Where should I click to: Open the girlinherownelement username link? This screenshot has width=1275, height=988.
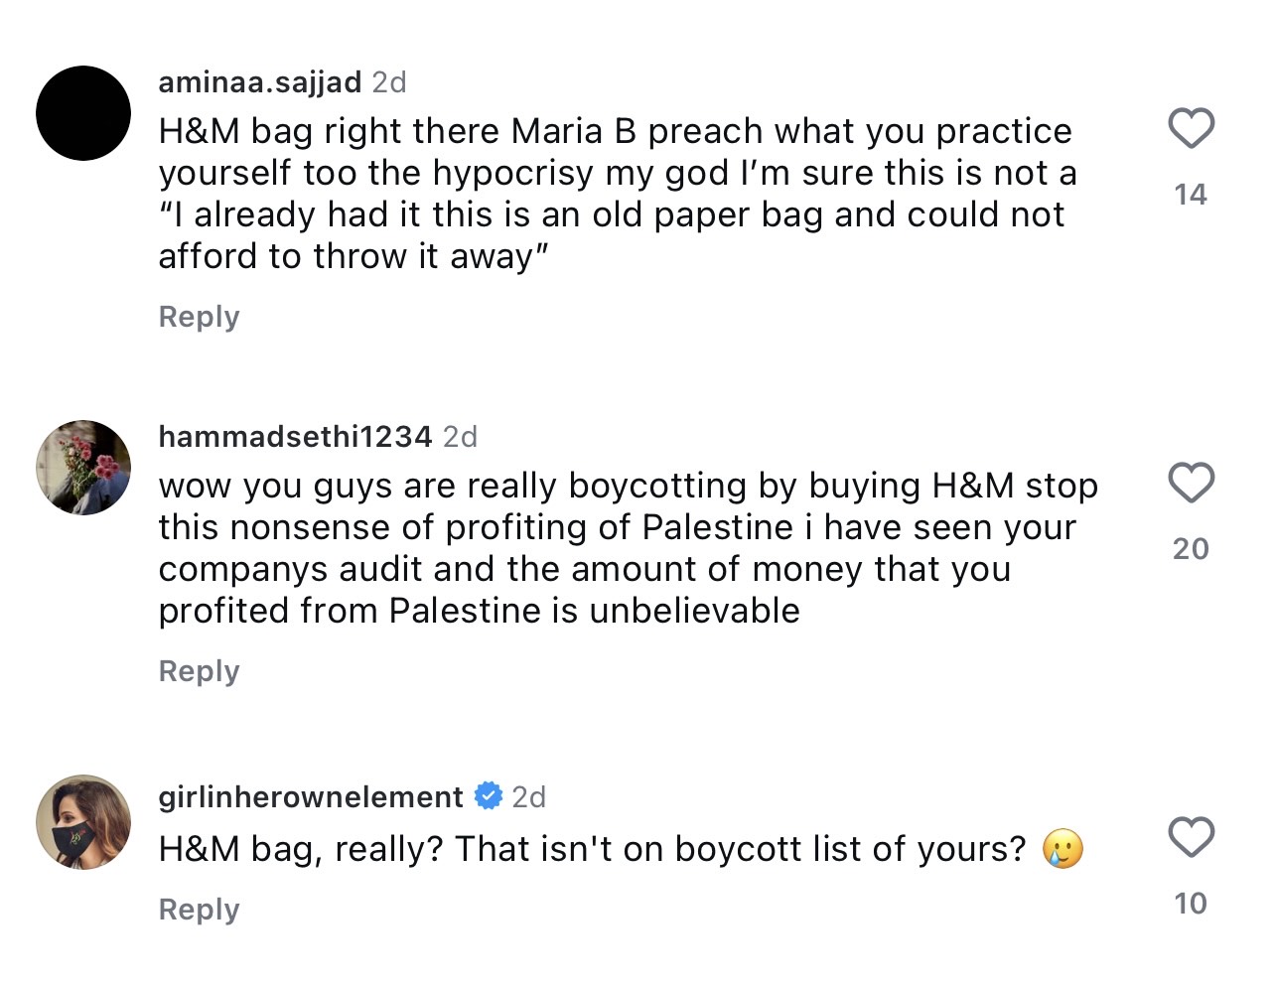[311, 797]
